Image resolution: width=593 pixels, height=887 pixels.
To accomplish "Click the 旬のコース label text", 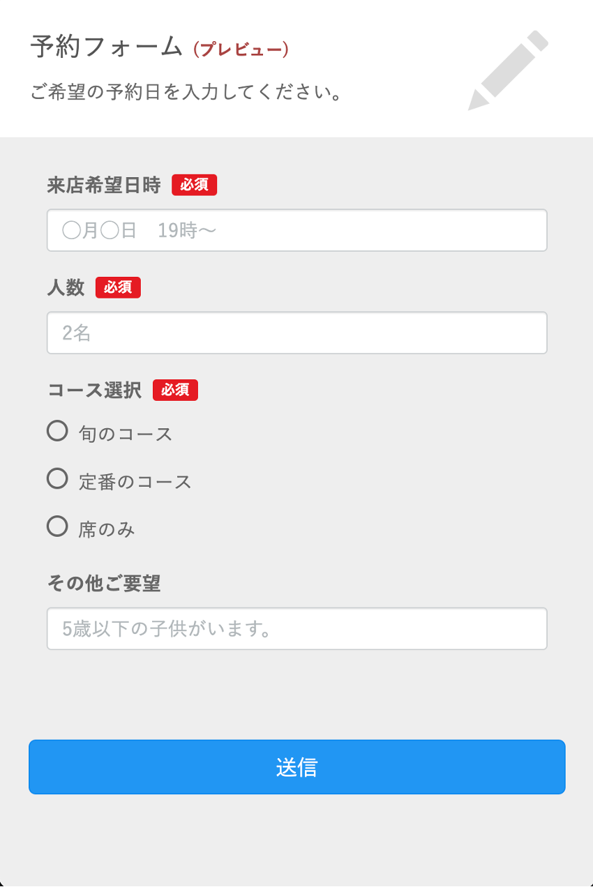I will tap(126, 434).
